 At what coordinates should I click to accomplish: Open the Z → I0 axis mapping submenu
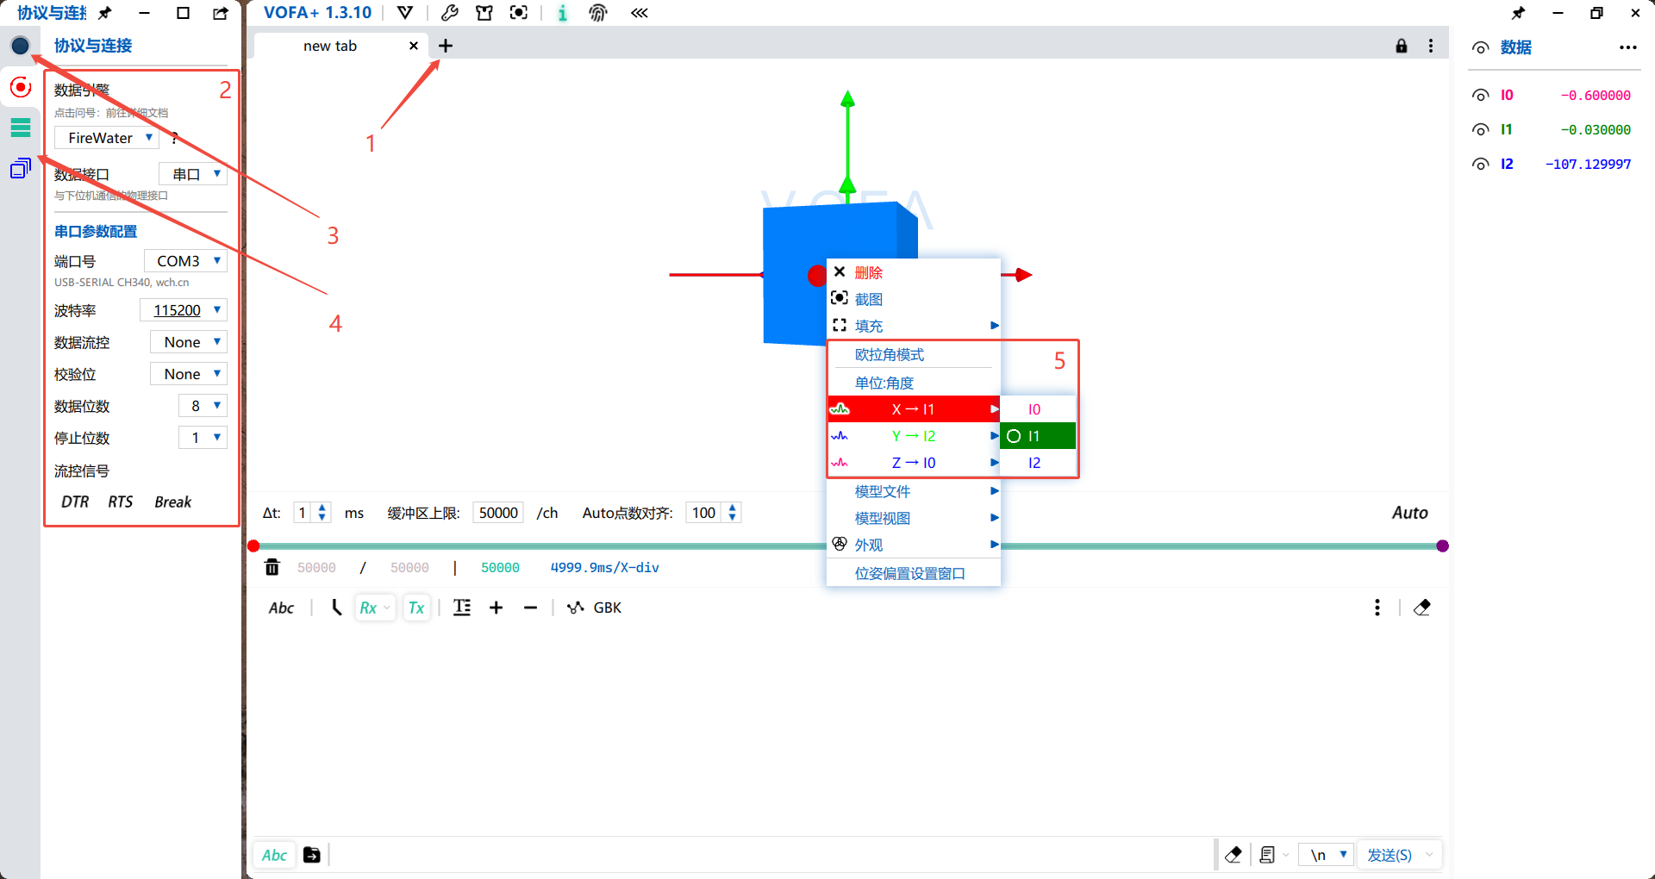coord(914,463)
